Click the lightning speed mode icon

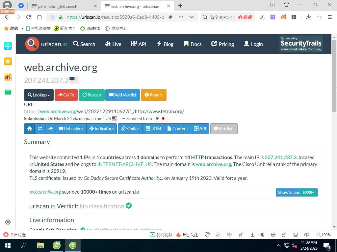point(170,17)
